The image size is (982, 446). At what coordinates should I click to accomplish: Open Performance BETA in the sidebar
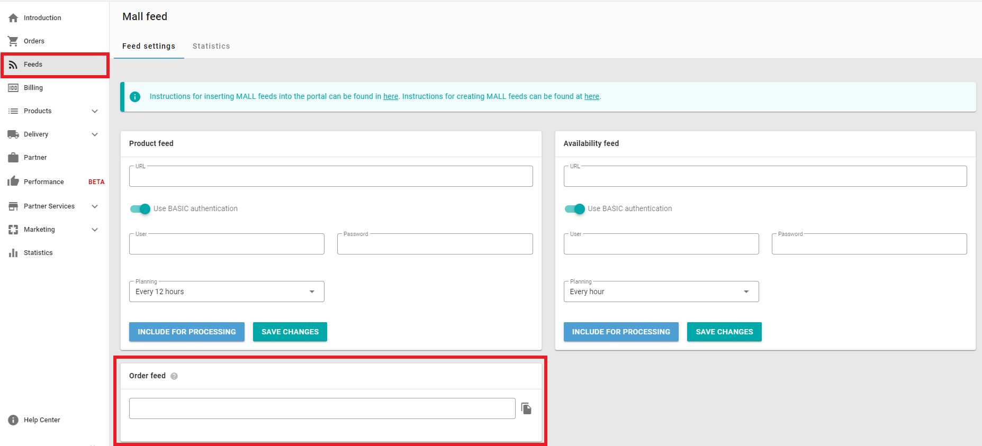click(x=55, y=181)
